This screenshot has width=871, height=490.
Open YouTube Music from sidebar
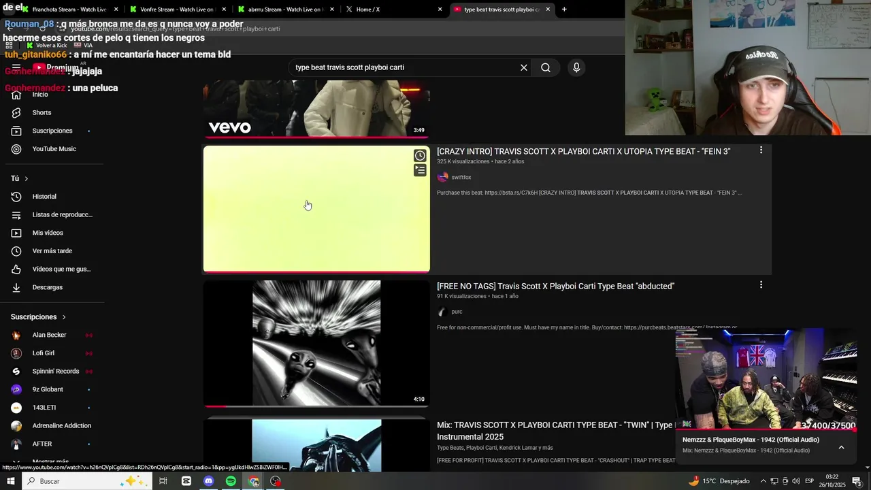54,149
